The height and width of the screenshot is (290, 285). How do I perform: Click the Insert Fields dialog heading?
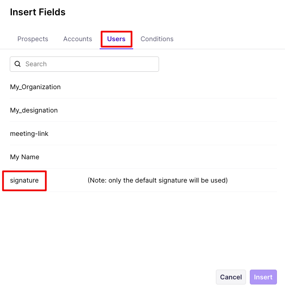click(38, 12)
